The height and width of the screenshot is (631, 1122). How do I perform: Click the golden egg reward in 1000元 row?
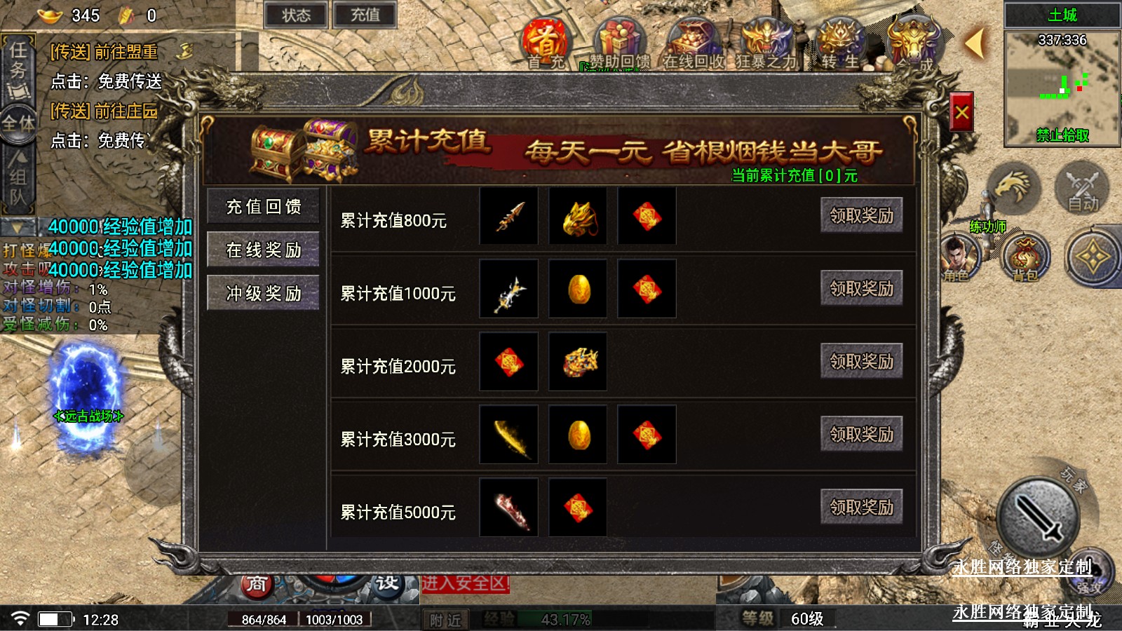pos(579,289)
